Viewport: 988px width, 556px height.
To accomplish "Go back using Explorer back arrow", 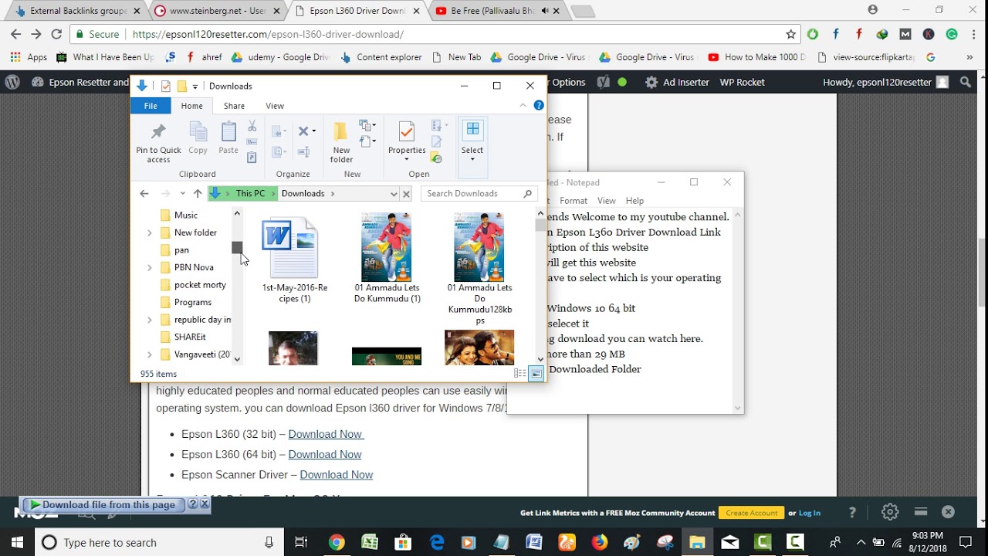I will (x=144, y=194).
